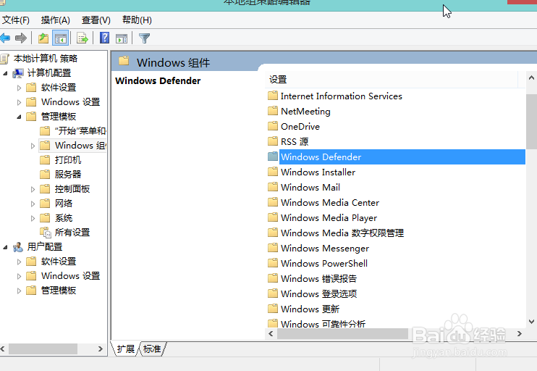Viewport: 537px width, 371px height.
Task: Collapse the 计算机配置 node
Action: (5, 73)
